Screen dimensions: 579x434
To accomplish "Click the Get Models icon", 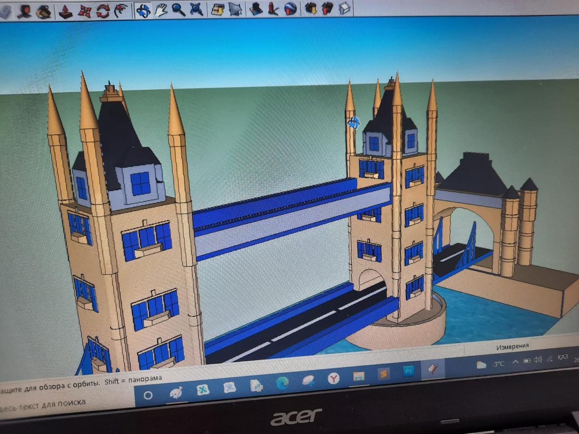I will 311,8.
